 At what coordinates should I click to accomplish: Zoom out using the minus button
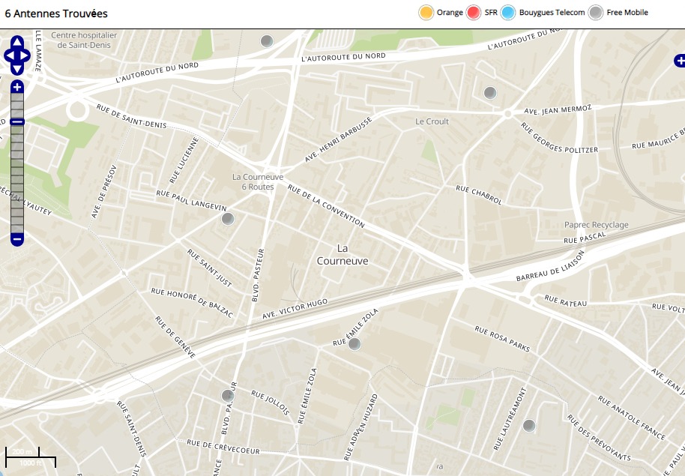17,239
